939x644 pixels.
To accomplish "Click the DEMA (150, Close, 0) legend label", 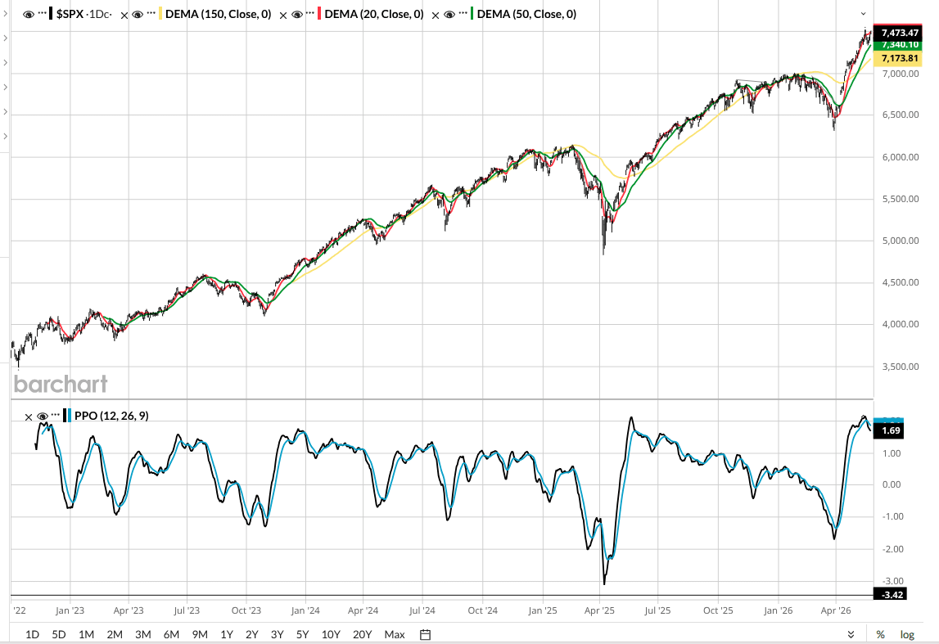I will tap(218, 14).
